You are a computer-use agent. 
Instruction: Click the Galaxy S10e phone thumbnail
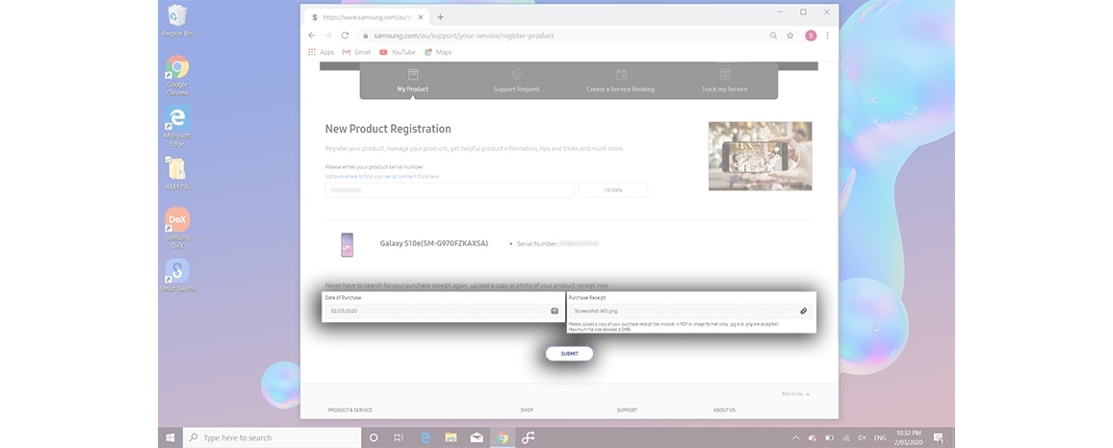click(348, 244)
